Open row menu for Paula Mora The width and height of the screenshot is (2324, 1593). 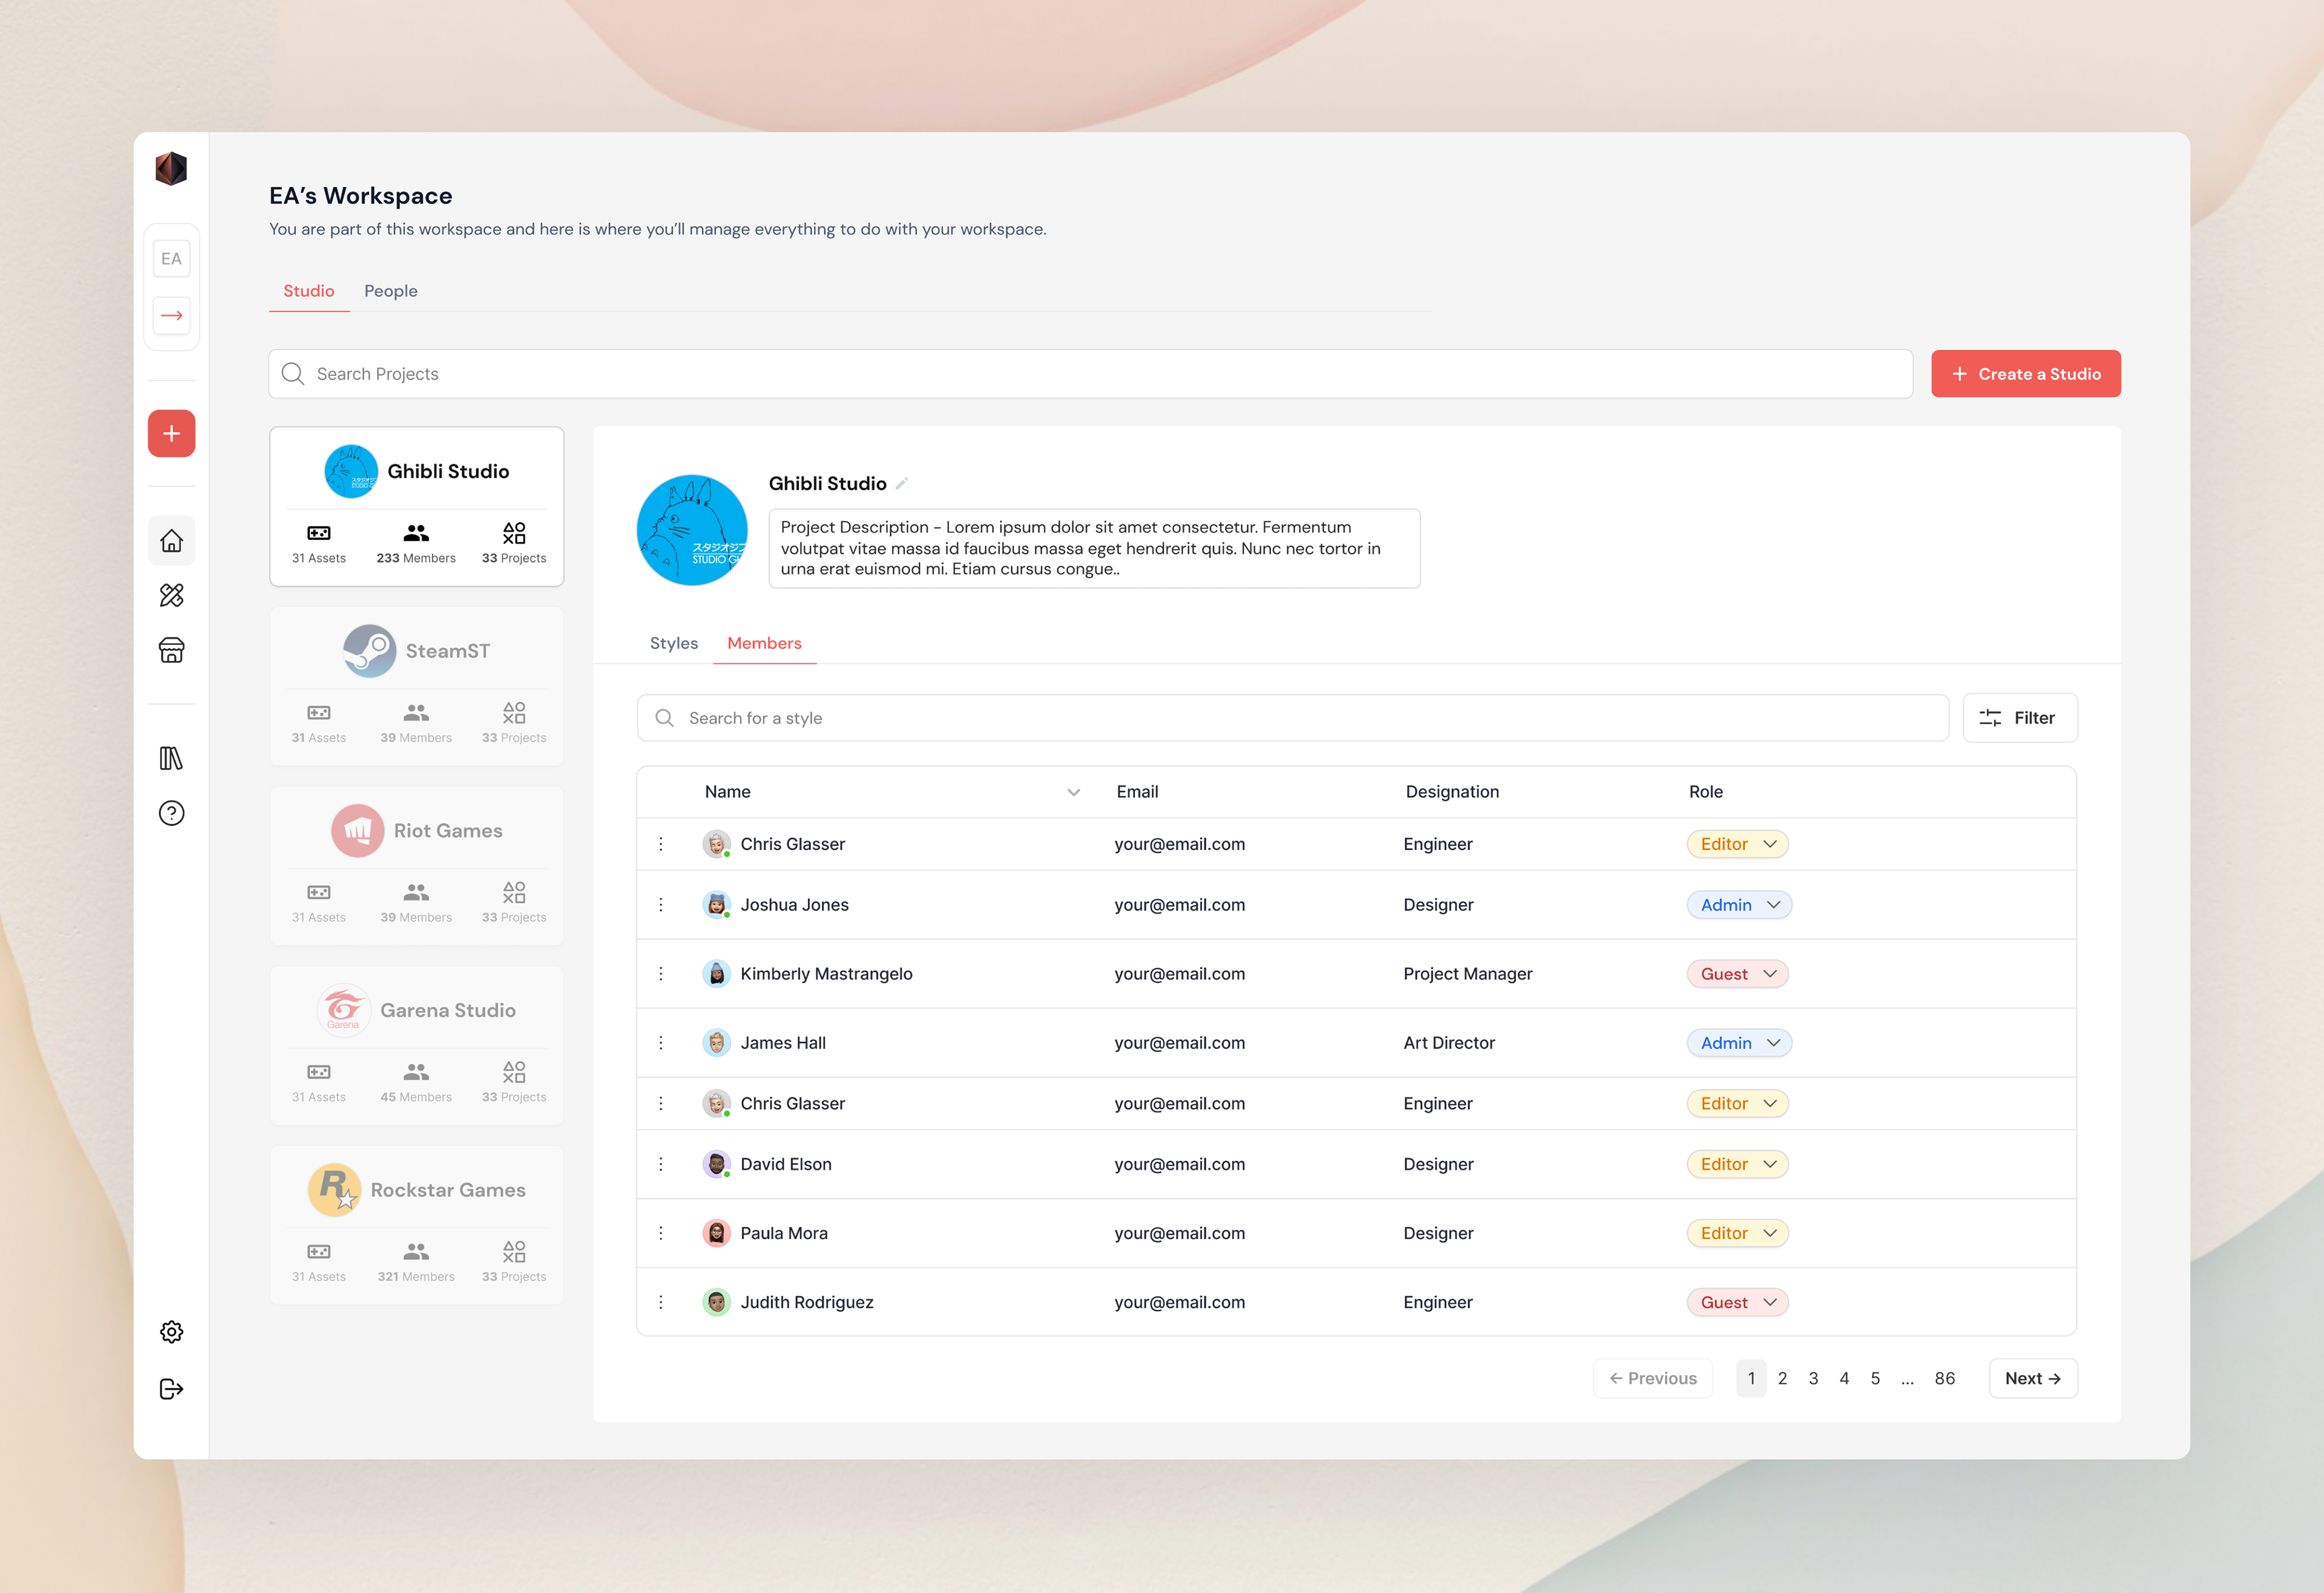661,1233
